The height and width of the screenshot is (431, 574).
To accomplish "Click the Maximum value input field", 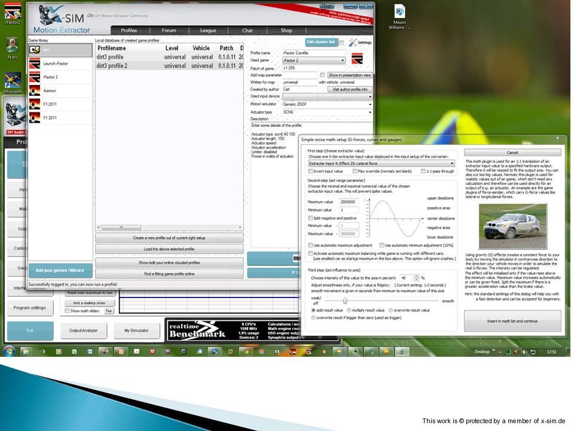I will click(x=348, y=202).
